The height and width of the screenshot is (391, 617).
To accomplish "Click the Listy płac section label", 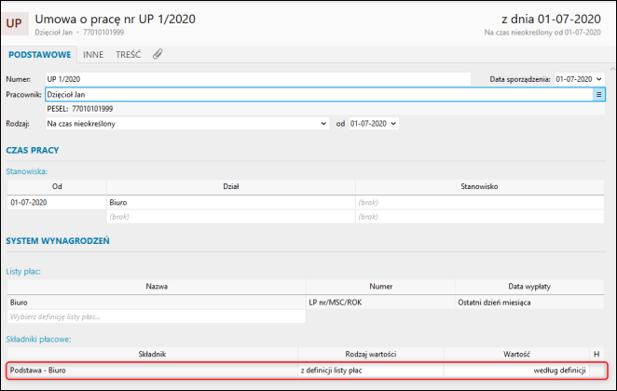I will [x=23, y=271].
